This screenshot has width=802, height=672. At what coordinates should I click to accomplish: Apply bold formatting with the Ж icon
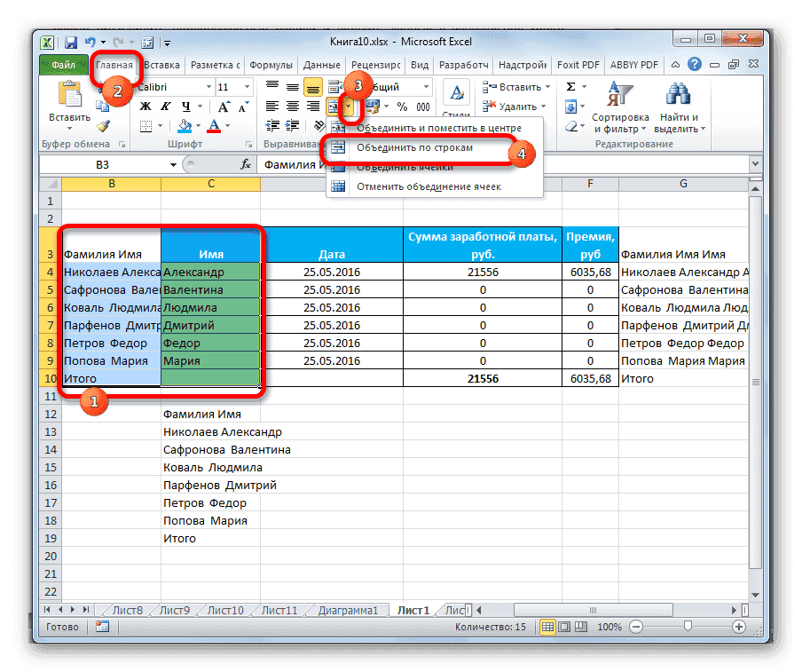[144, 106]
